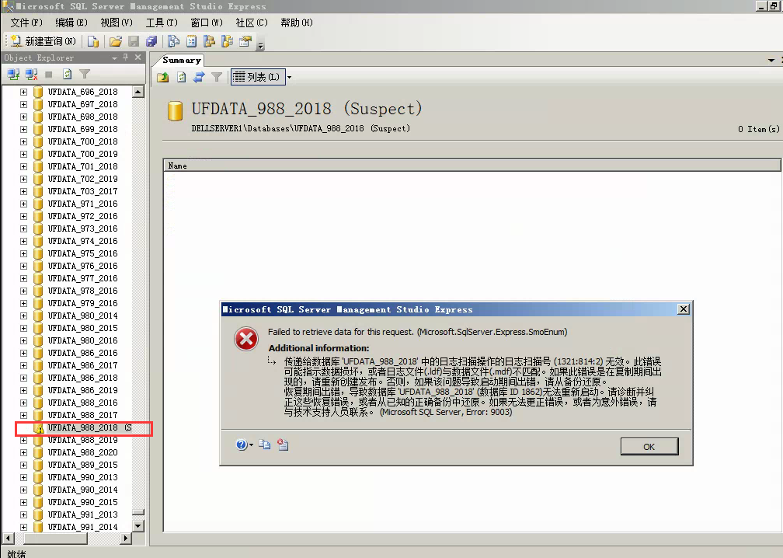This screenshot has width=783, height=558.
Task: Click the show technical details icon in dialog
Action: click(x=283, y=445)
